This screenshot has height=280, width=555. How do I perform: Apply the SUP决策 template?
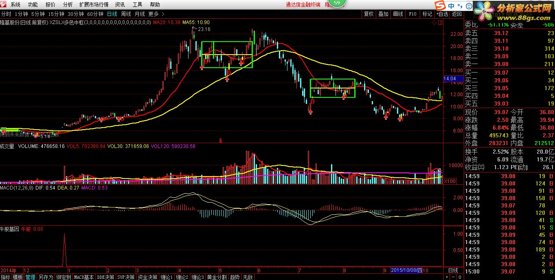pyautogui.click(x=126, y=277)
